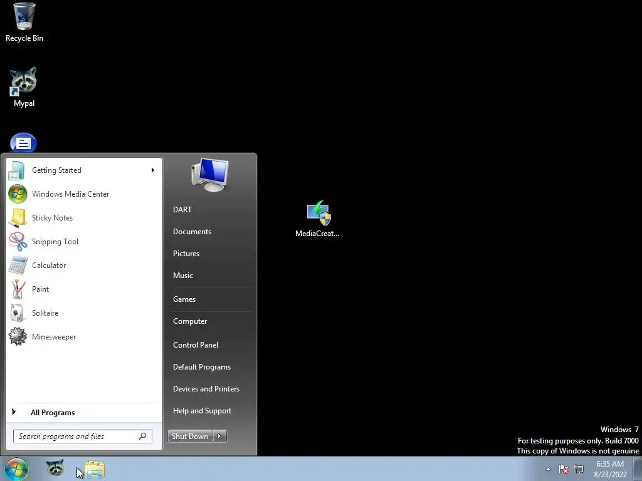Click the Windows Media Center label
Image resolution: width=642 pixels, height=481 pixels.
click(70, 194)
